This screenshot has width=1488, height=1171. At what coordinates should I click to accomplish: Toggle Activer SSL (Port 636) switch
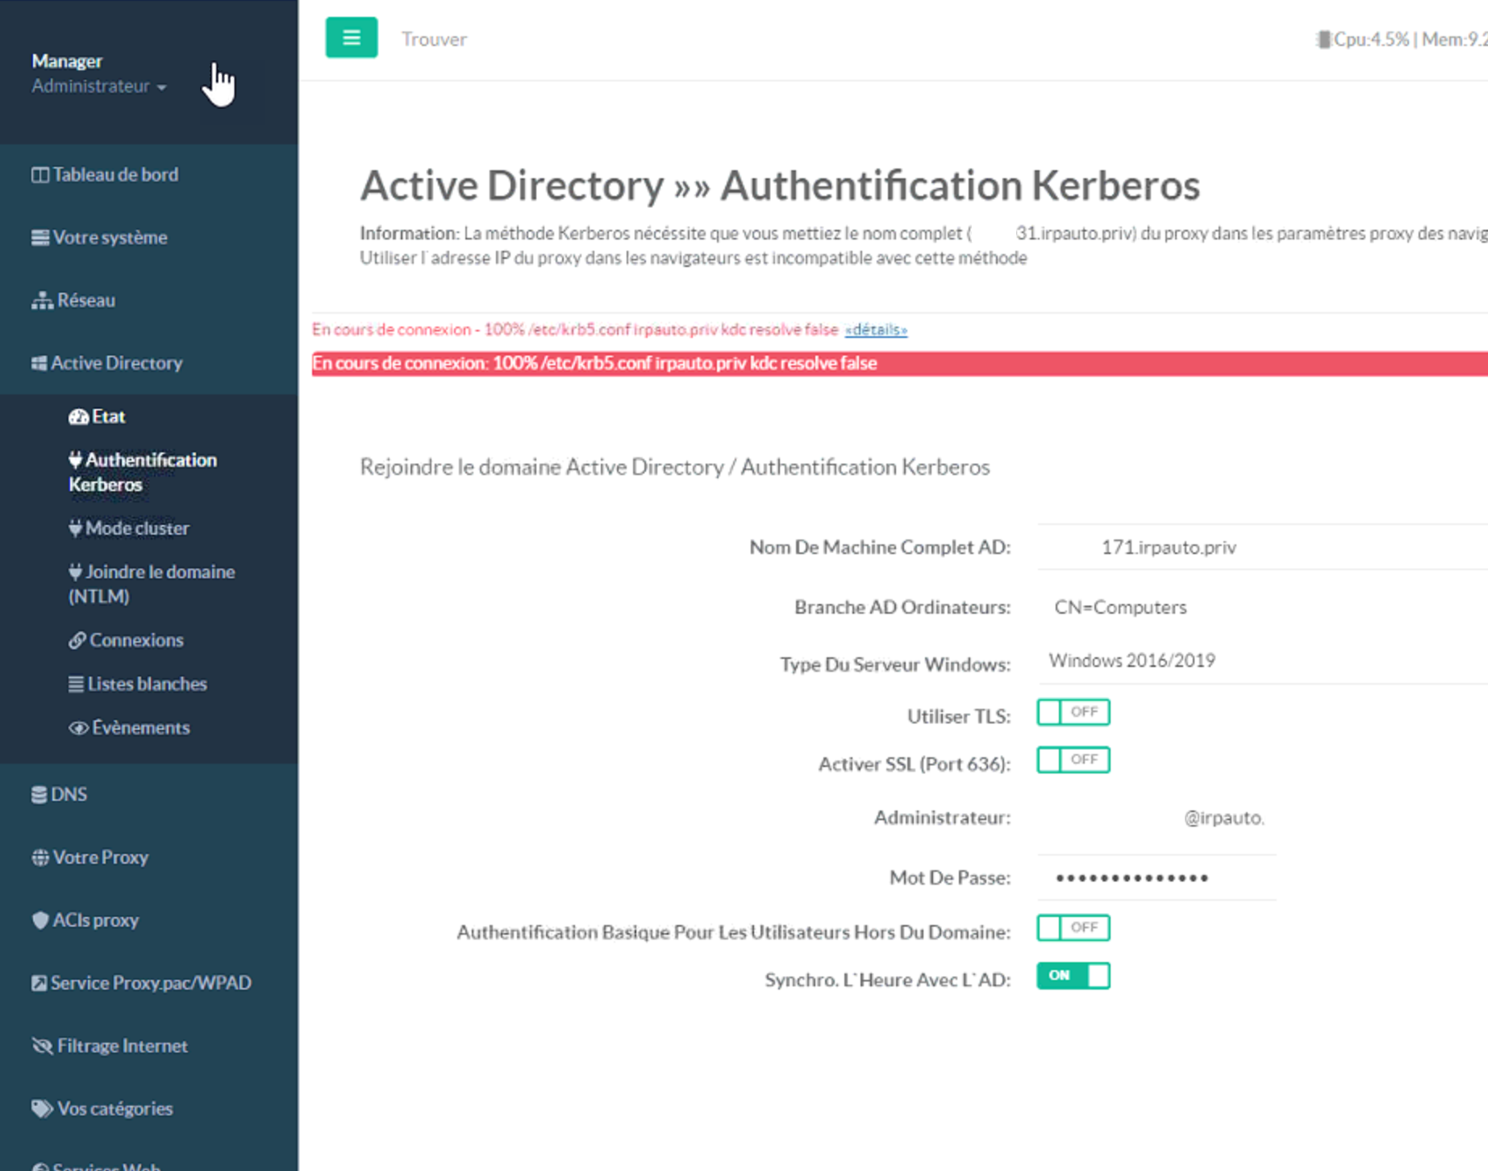[1073, 760]
